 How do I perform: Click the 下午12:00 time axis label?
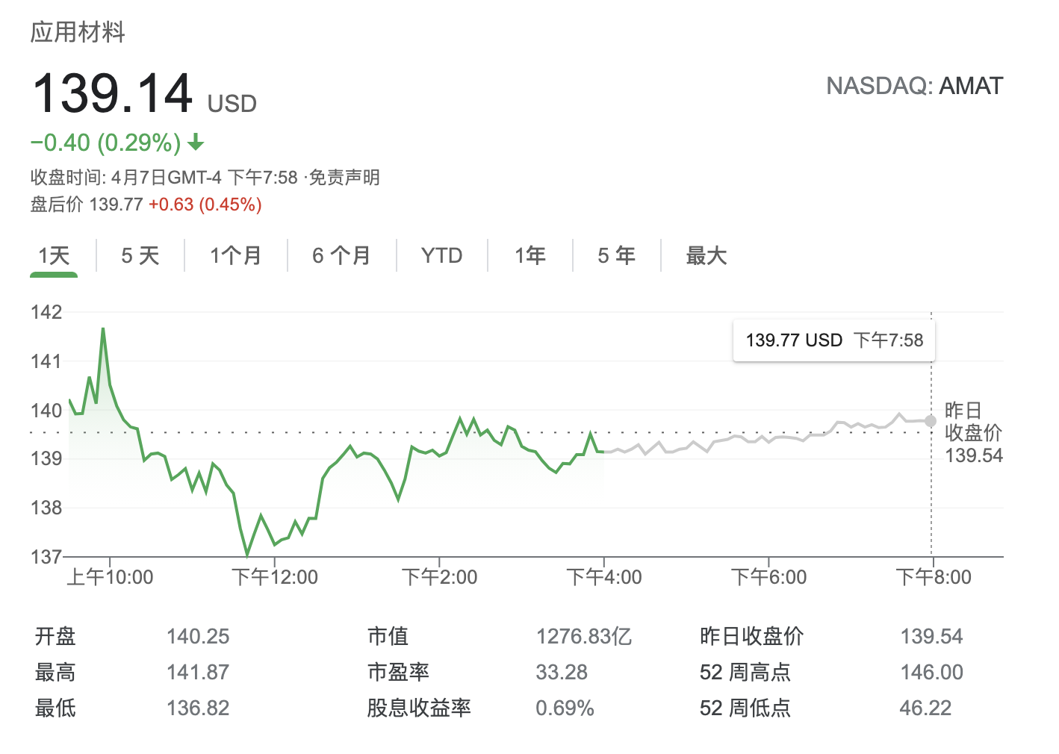[275, 577]
